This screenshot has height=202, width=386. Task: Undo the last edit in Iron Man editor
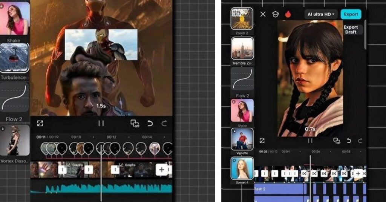[150, 123]
